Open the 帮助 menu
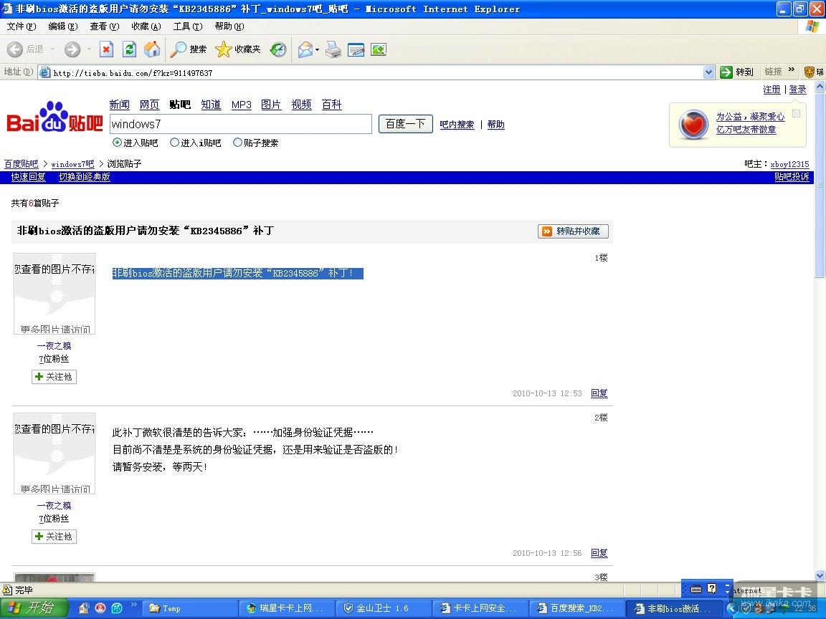 pyautogui.click(x=229, y=27)
